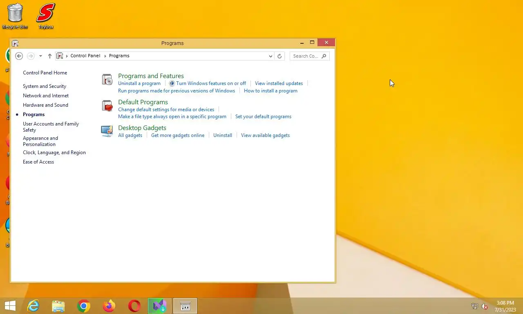Viewport: 523px width, 314px height.
Task: Make a file type open in specific program
Action: (x=172, y=117)
